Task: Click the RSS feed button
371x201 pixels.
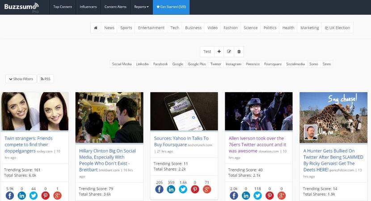Action: 46,79
